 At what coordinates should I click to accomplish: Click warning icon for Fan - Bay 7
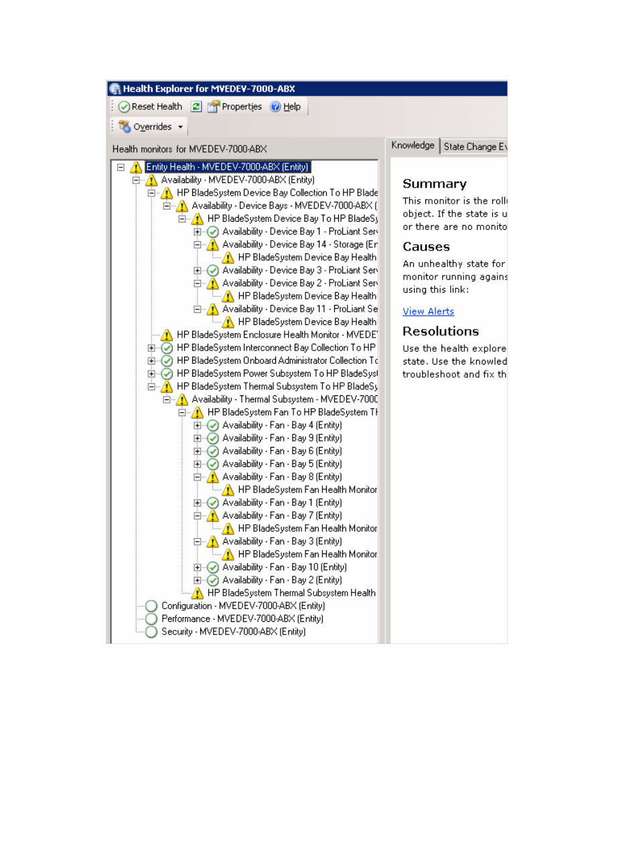point(213,516)
